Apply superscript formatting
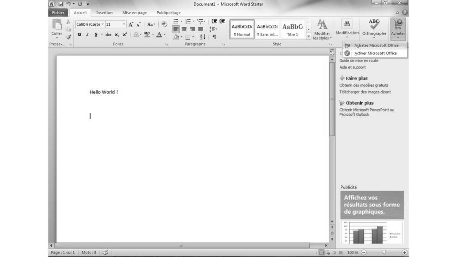This screenshot has height=257, width=457. [125, 34]
